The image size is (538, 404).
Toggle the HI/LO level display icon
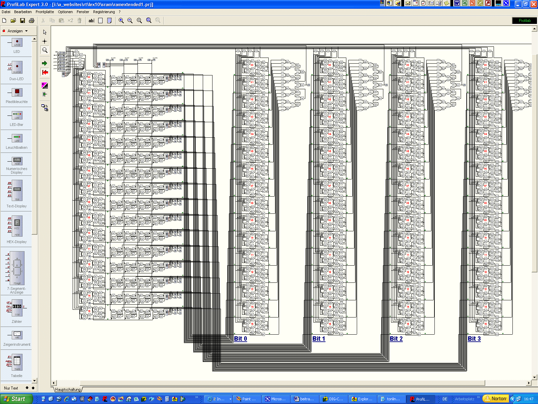(45, 86)
